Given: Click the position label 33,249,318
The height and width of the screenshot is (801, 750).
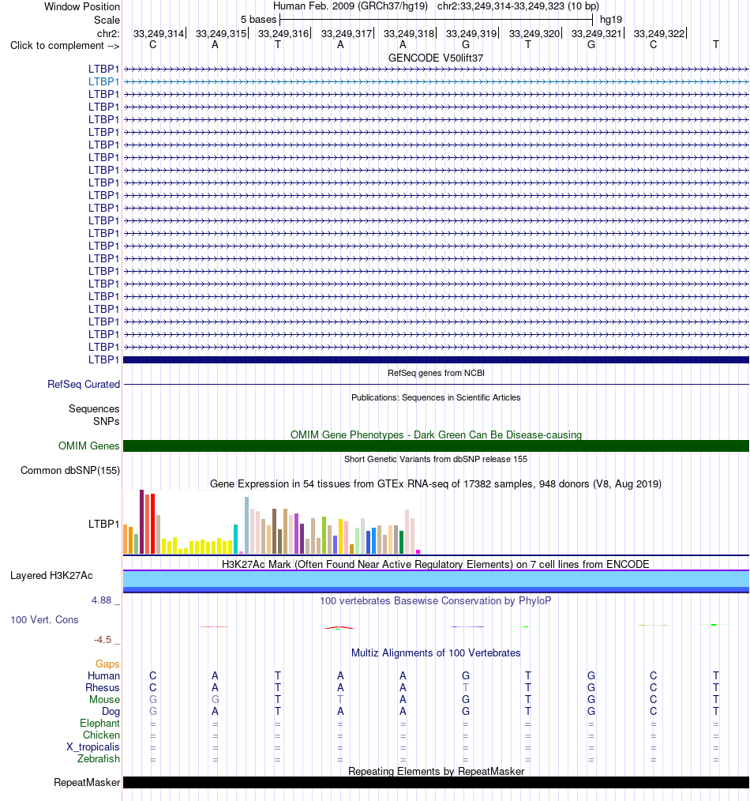Looking at the screenshot, I should pos(408,34).
